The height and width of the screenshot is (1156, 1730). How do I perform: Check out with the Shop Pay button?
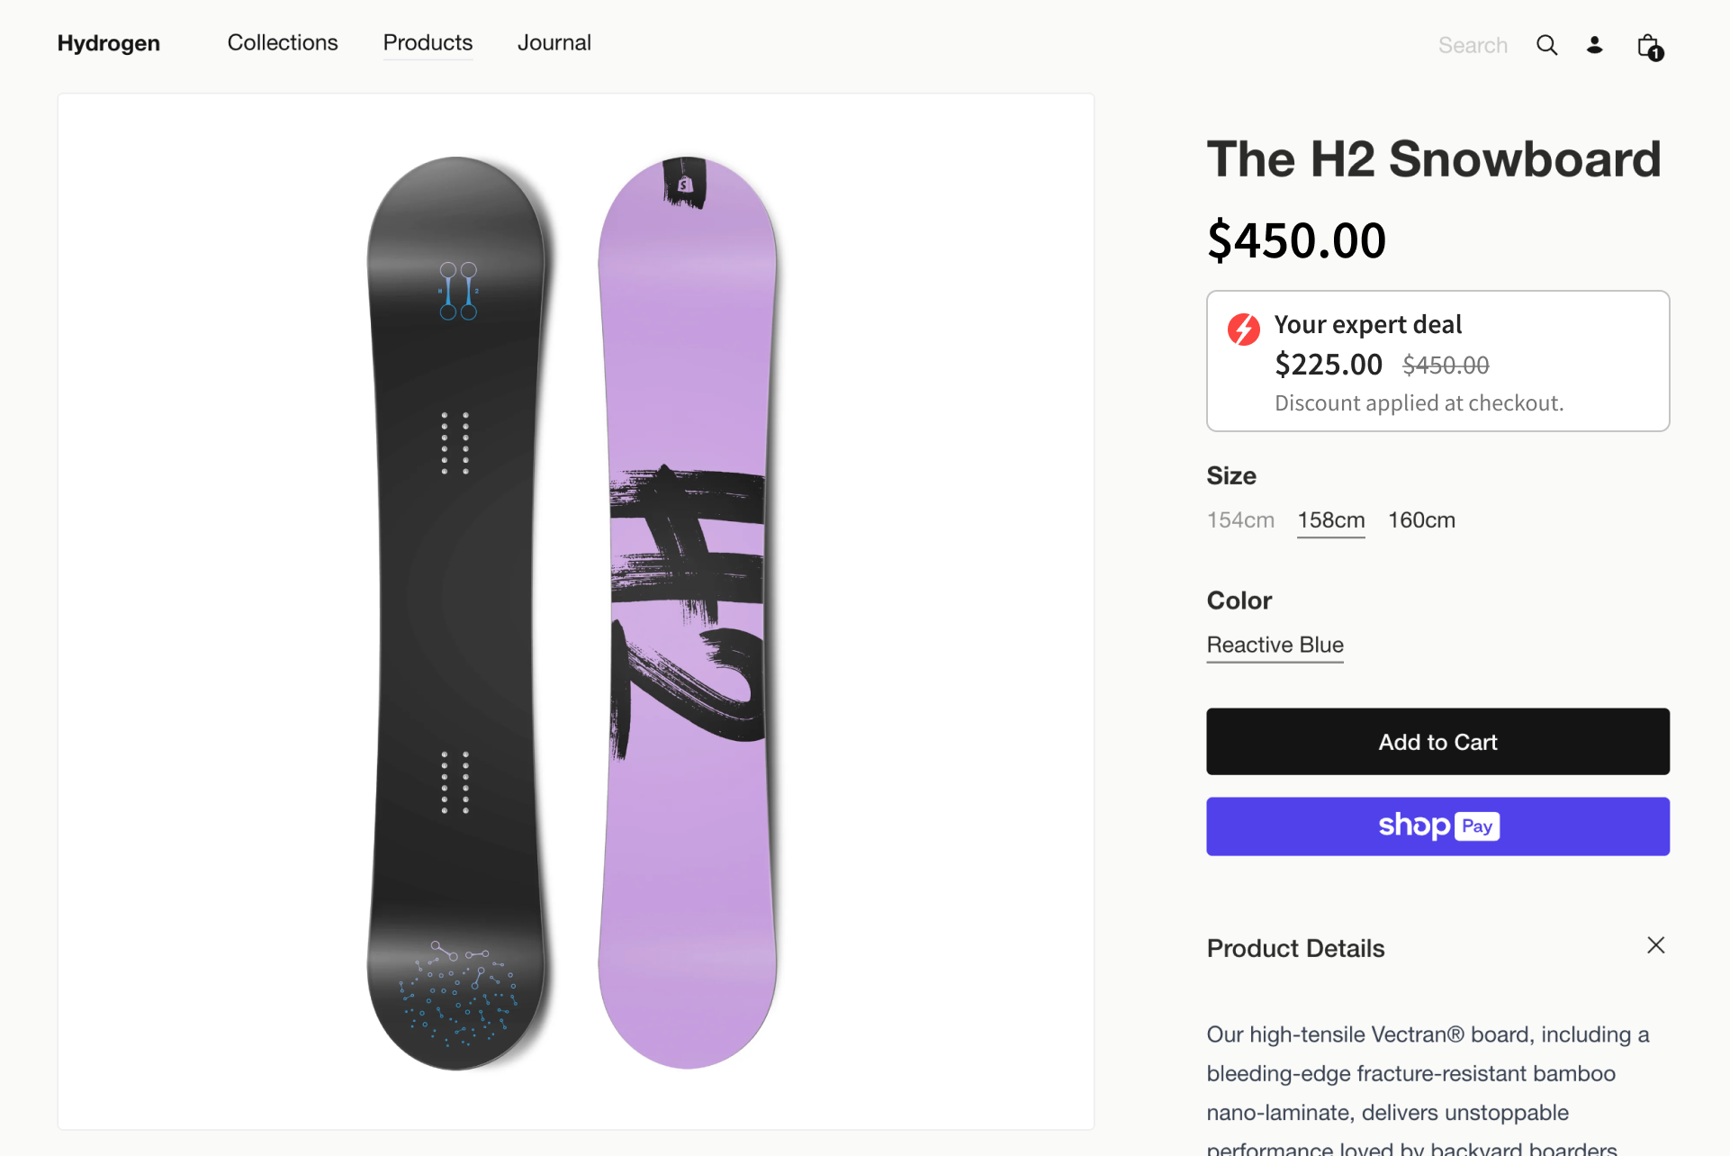pos(1437,826)
